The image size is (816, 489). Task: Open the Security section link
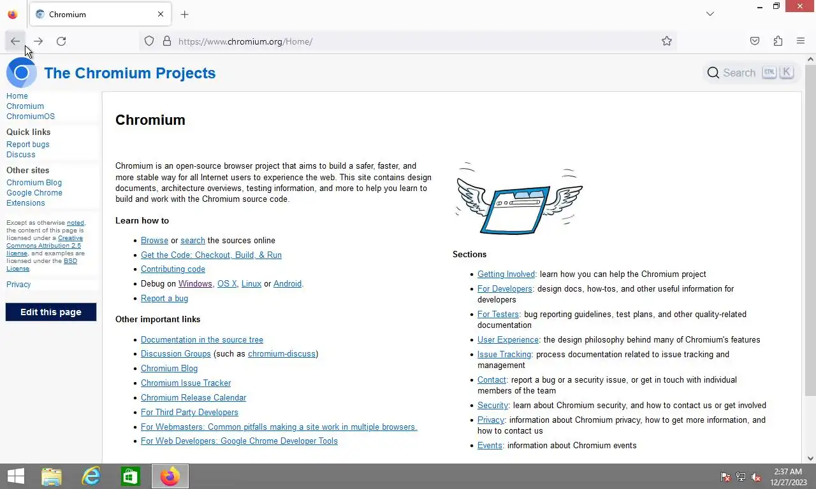tap(493, 406)
